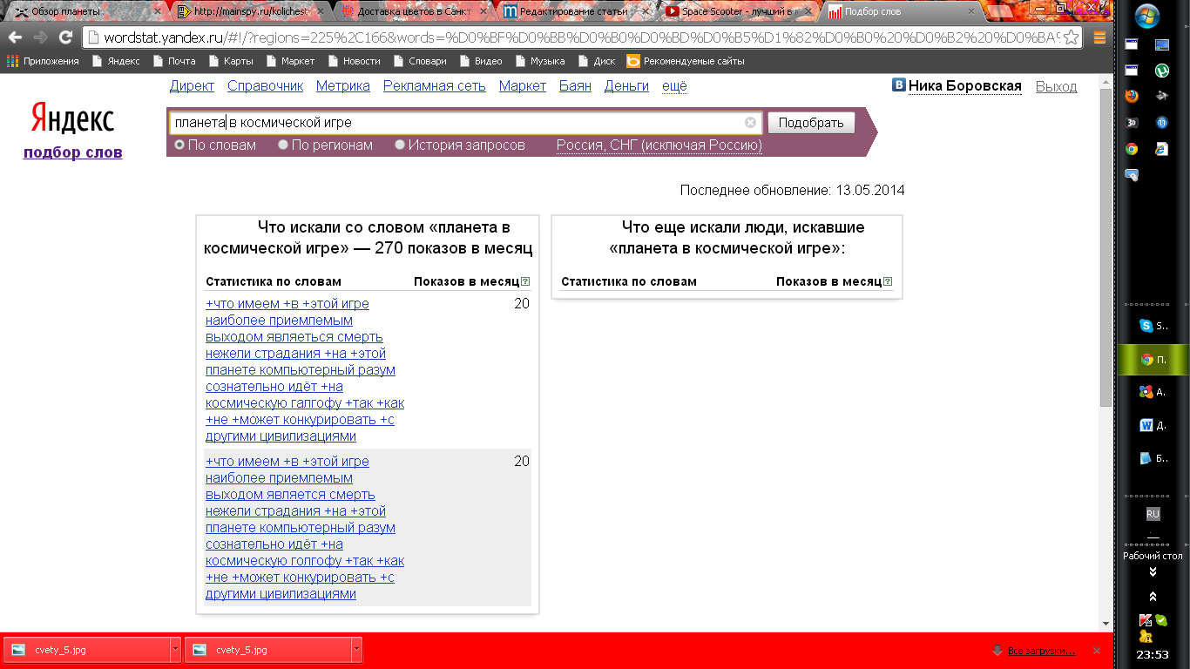Click the help question mark in the right table header
Viewport: 1190px width, 669px height.
(x=888, y=281)
